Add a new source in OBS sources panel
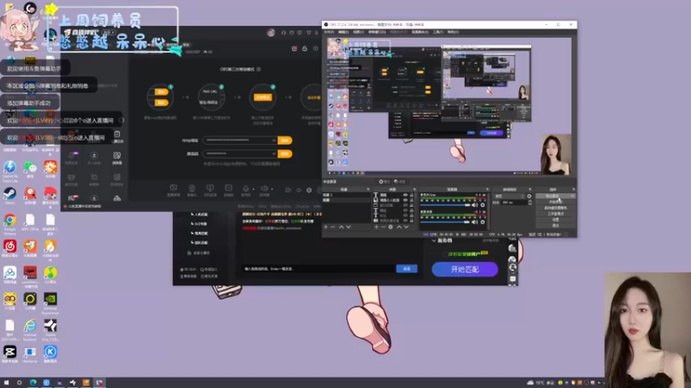Image resolution: width=691 pixels, height=388 pixels. 377,227
